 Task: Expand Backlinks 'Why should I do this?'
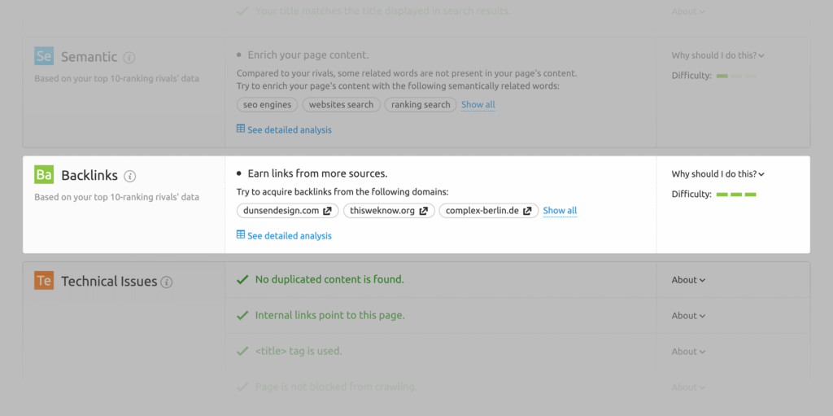(717, 173)
